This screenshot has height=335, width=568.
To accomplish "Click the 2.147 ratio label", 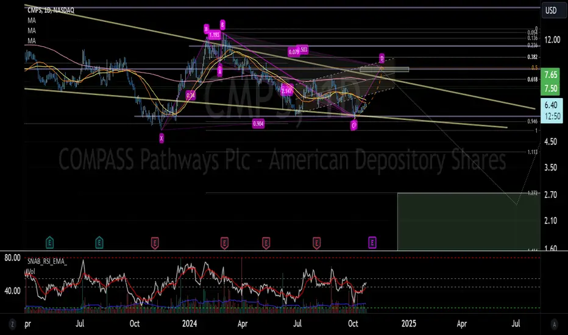I will point(286,91).
